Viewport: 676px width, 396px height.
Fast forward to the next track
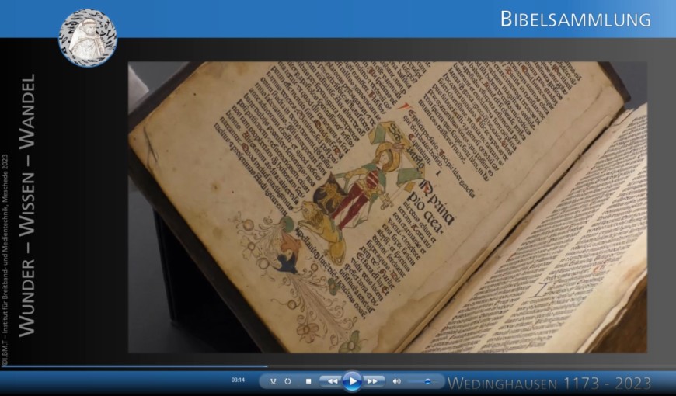(373, 381)
